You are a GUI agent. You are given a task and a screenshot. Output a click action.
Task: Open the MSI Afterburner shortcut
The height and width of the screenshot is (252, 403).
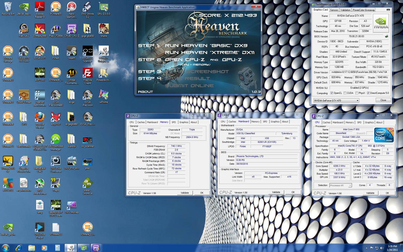40,186
